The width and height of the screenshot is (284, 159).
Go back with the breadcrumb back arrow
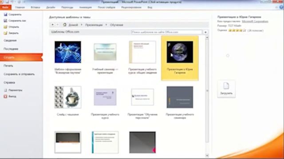point(52,25)
